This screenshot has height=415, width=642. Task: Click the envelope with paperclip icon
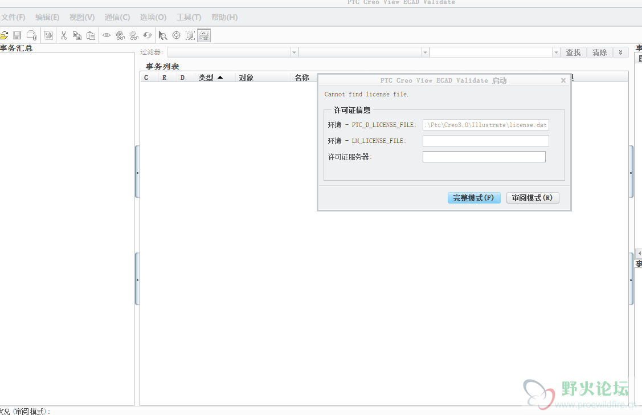point(31,36)
